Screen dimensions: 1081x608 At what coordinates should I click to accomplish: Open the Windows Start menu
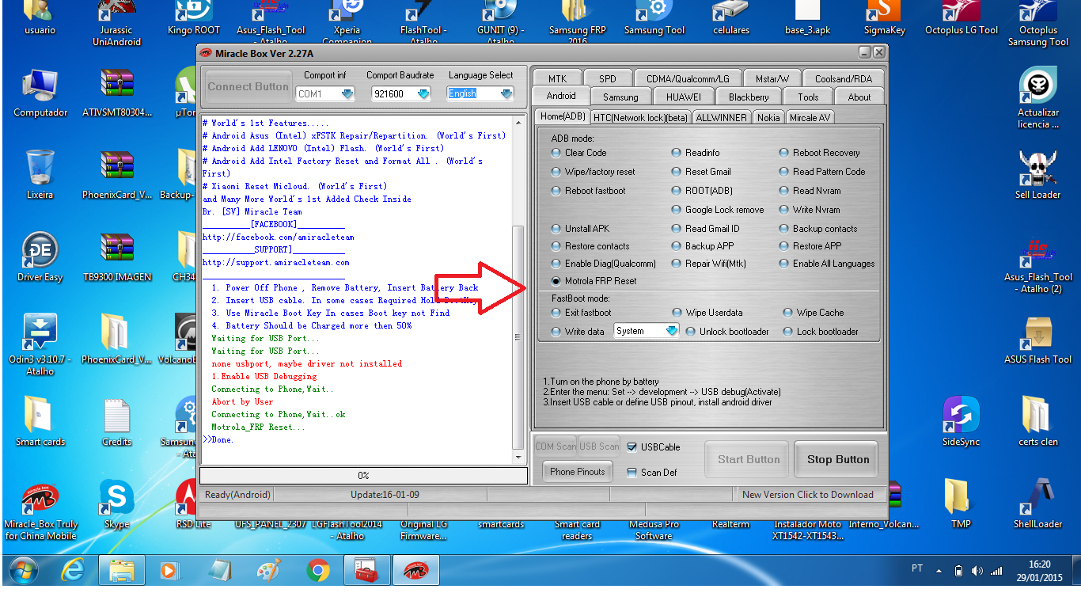tap(24, 570)
